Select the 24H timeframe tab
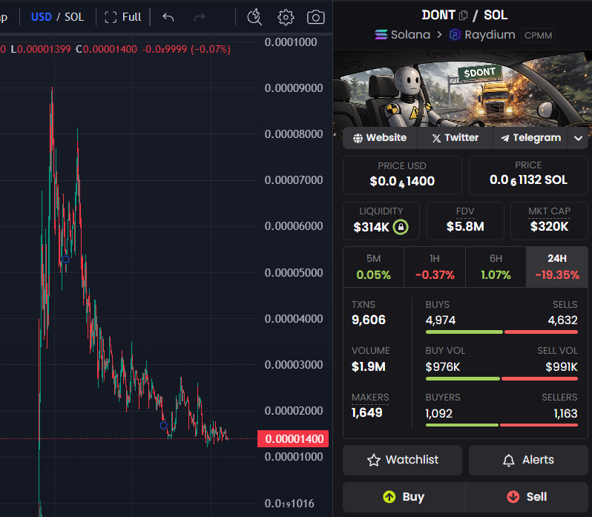Image resolution: width=592 pixels, height=517 pixels. pos(557,267)
